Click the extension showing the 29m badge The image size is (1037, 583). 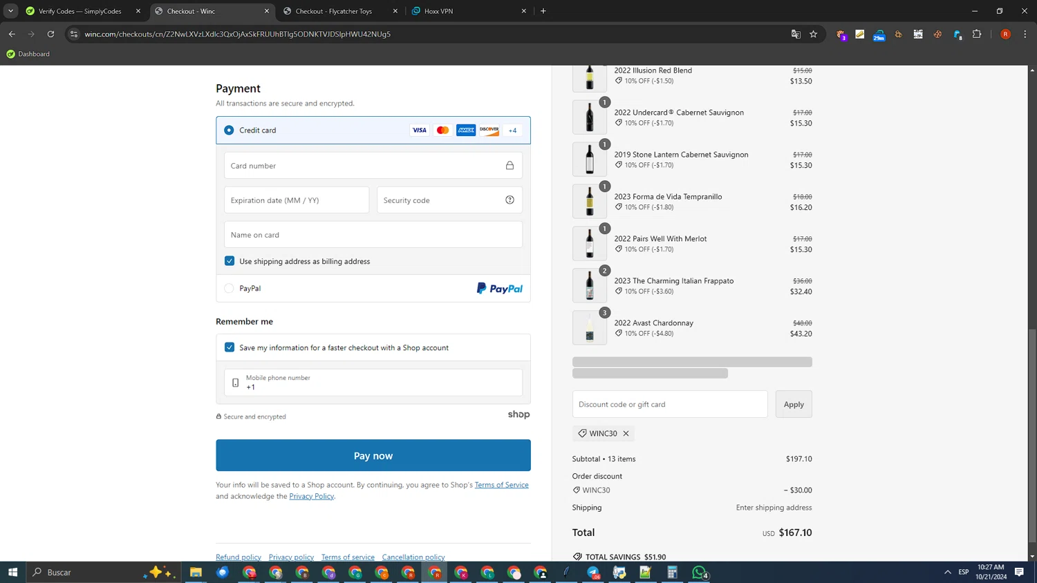[x=879, y=34]
